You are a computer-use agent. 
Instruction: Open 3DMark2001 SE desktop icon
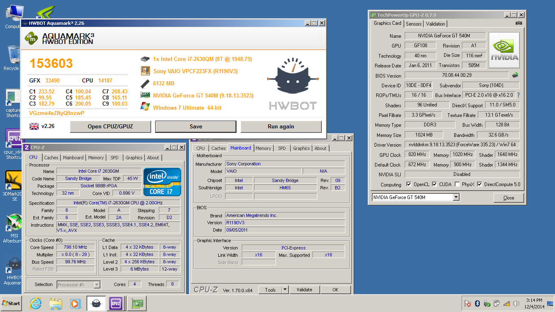click(14, 186)
